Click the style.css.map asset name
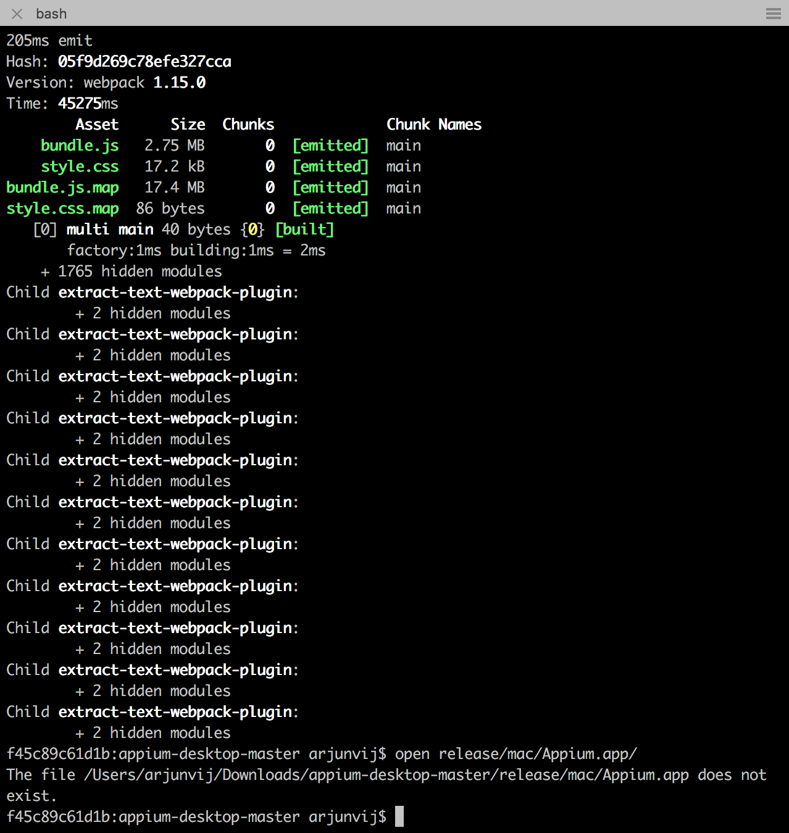Image resolution: width=789 pixels, height=833 pixels. [62, 209]
